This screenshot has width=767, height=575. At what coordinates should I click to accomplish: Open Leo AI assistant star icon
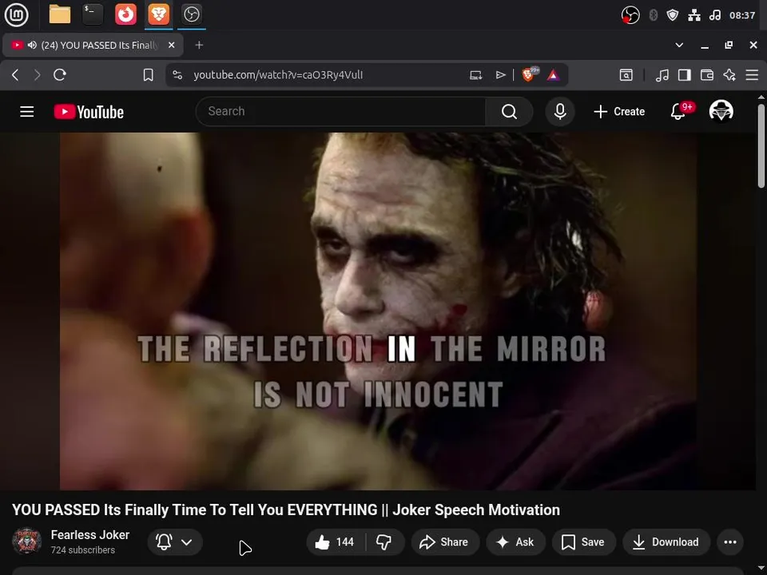pos(729,75)
